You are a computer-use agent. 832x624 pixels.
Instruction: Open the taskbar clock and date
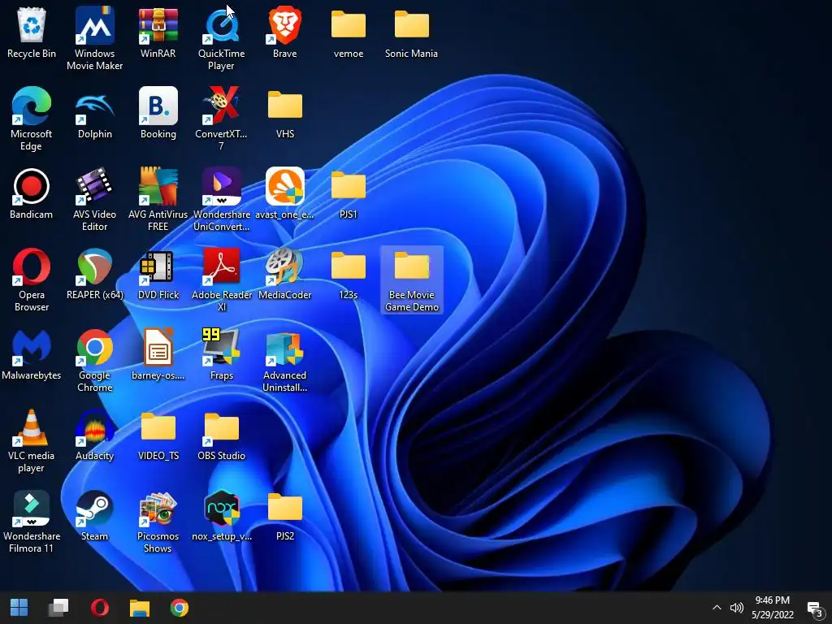pos(772,608)
